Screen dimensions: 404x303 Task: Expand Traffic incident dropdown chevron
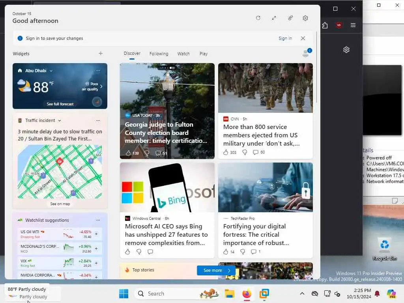pos(60,121)
